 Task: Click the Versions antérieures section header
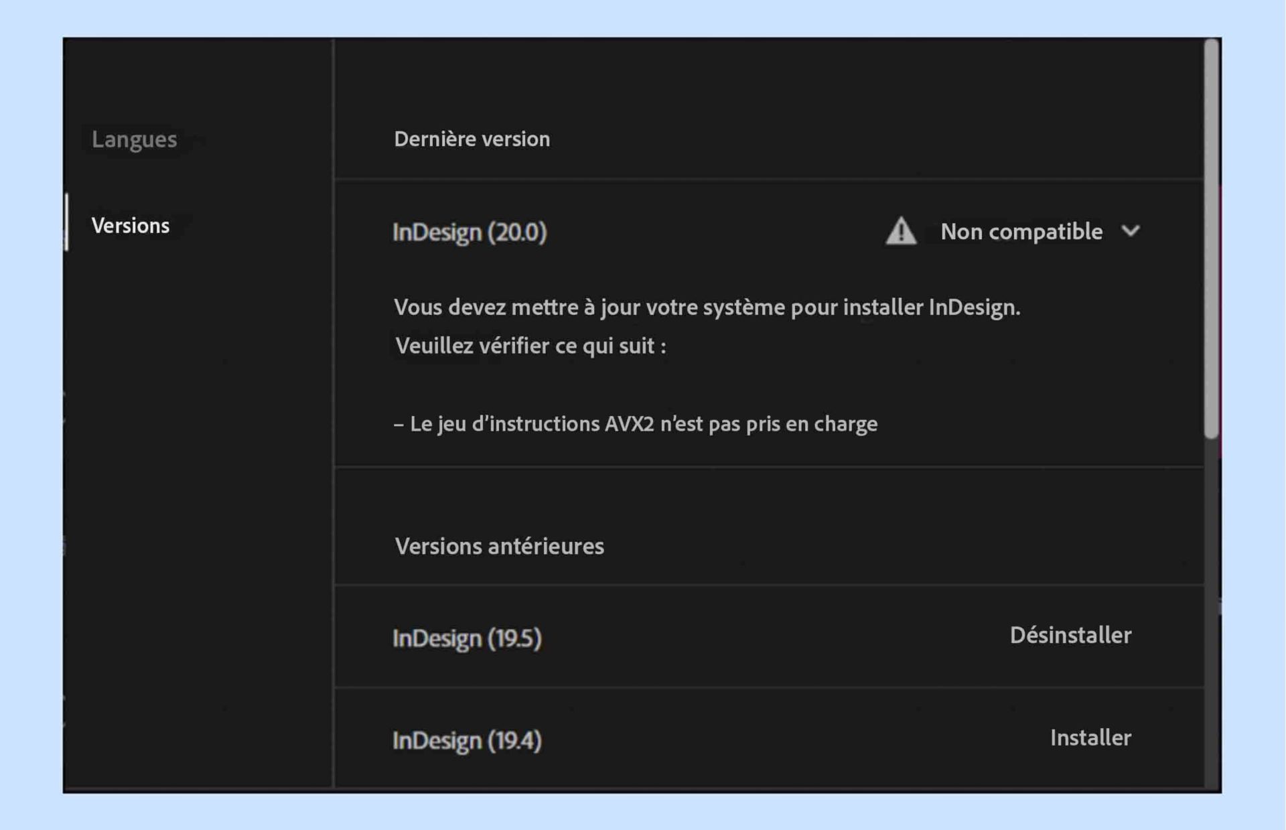pos(499,547)
